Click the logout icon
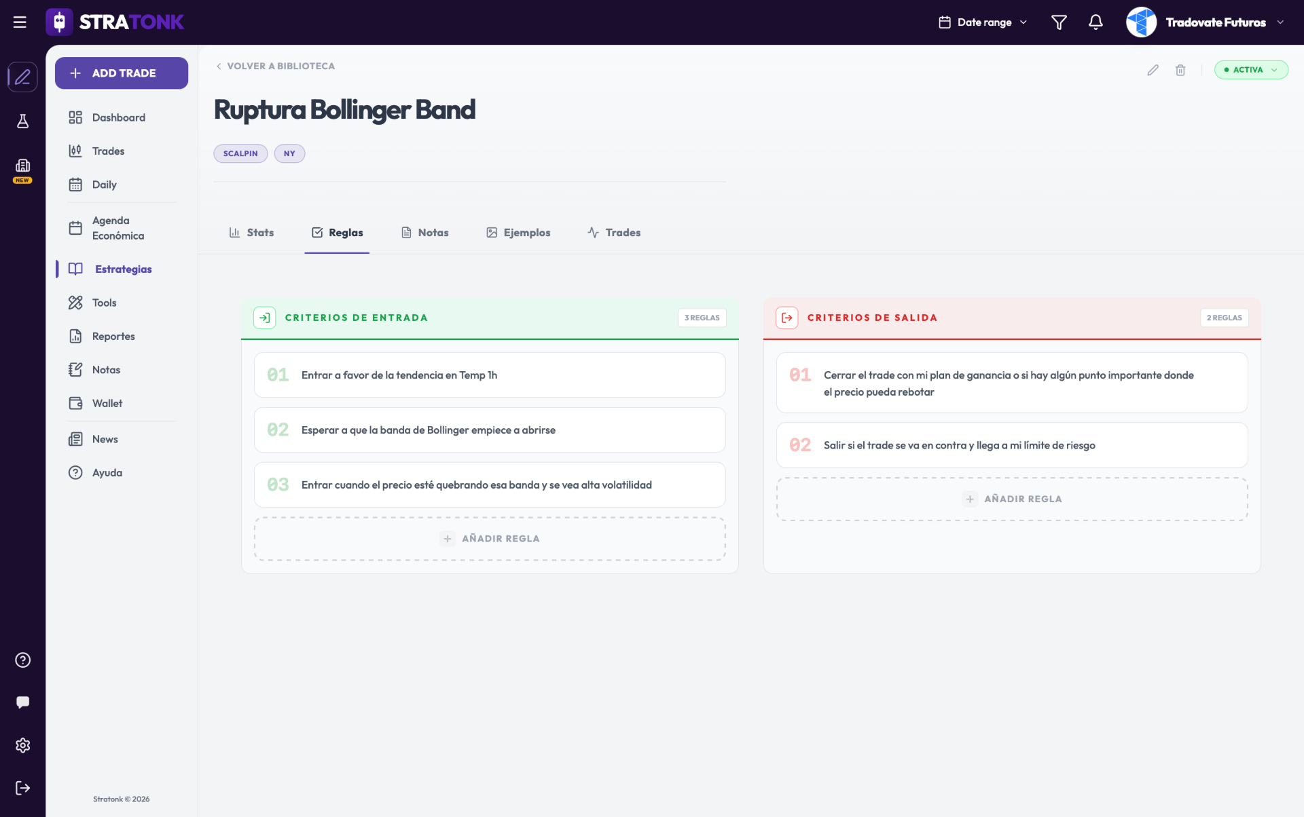 pyautogui.click(x=22, y=788)
